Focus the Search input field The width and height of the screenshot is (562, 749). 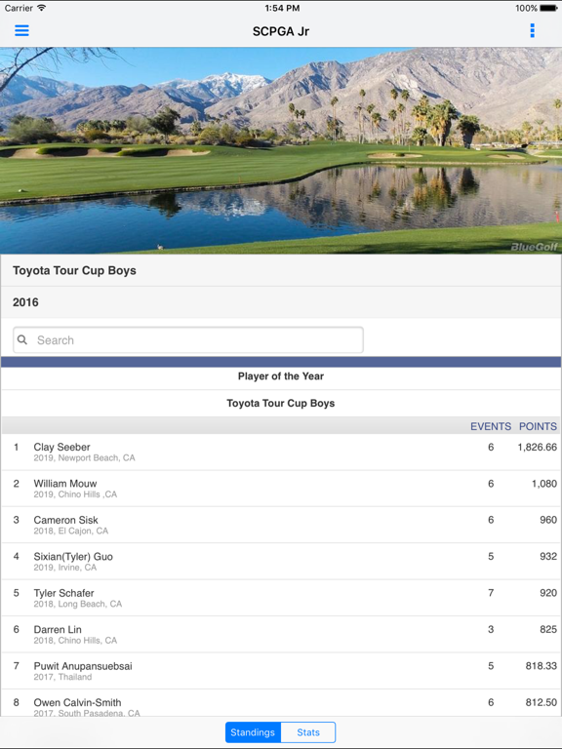click(187, 340)
